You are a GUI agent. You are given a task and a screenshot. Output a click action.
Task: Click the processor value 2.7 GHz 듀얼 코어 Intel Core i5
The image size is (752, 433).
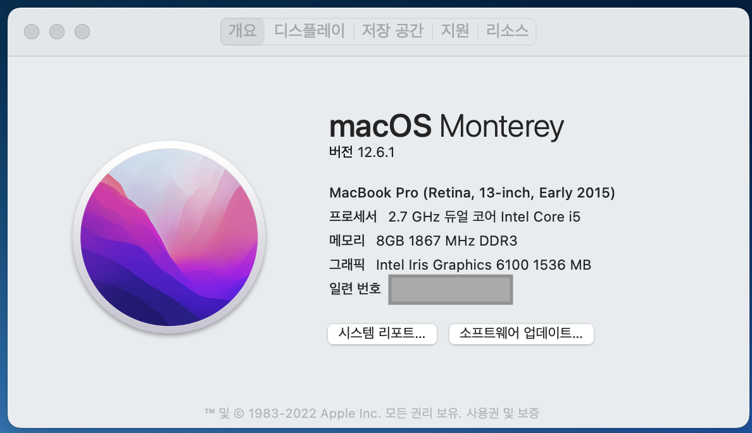tap(484, 216)
